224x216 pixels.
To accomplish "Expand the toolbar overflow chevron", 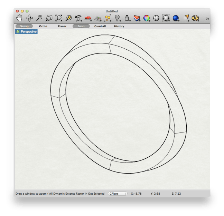I will pyautogui.click(x=207, y=19).
